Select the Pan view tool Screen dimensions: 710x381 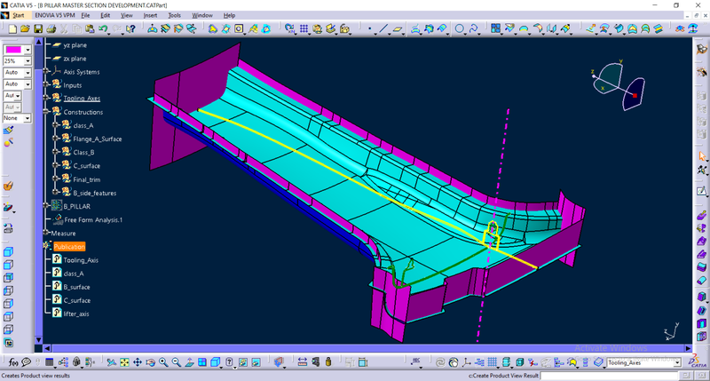click(x=138, y=362)
